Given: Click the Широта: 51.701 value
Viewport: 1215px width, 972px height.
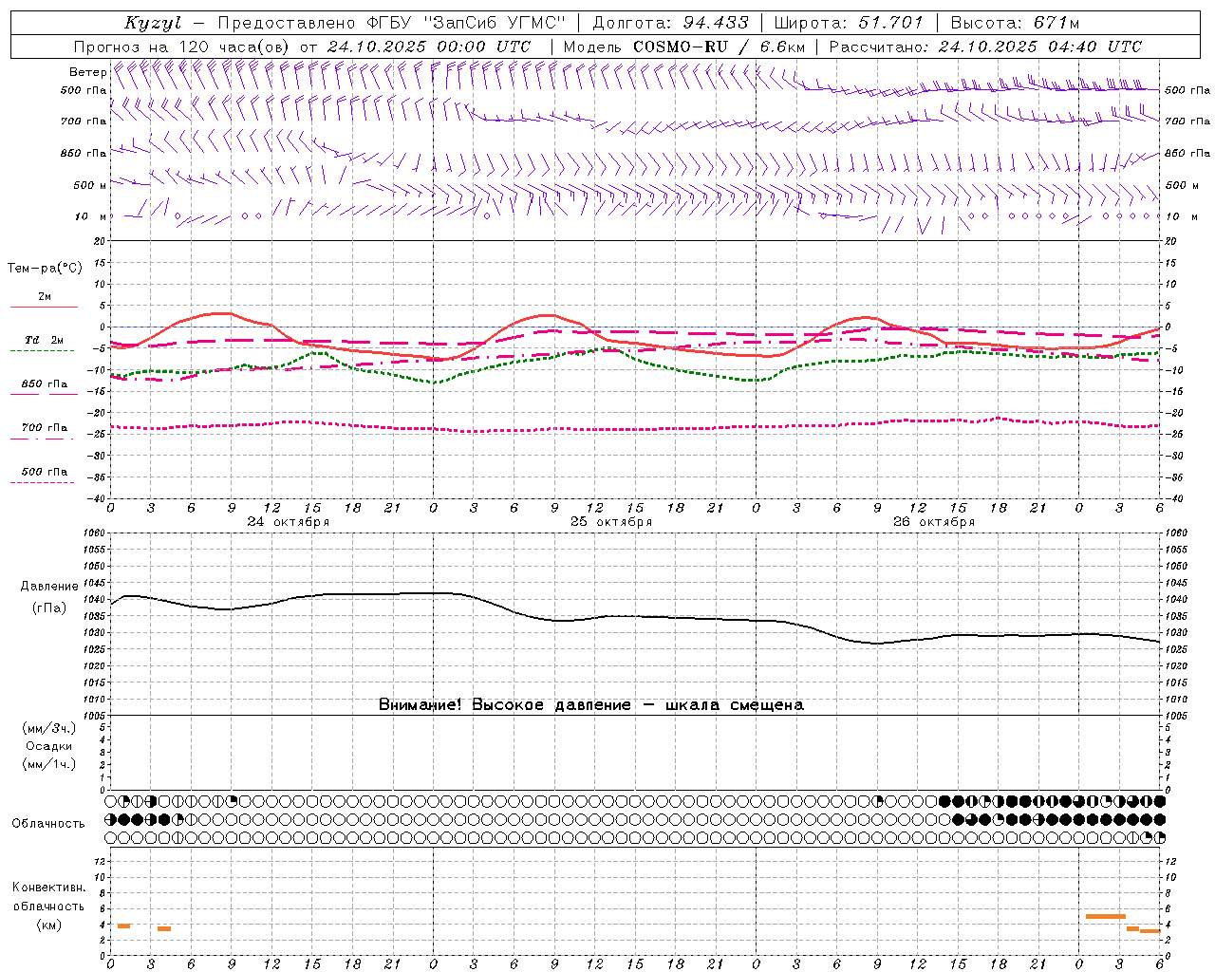Looking at the screenshot, I should pyautogui.click(x=849, y=23).
